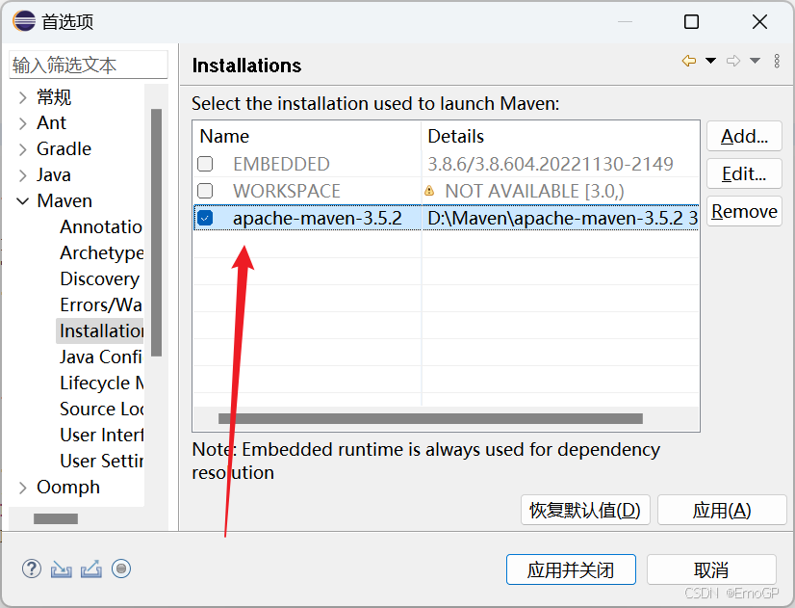Expand the Ant tree node
Screen dimensions: 795x608
click(22, 123)
